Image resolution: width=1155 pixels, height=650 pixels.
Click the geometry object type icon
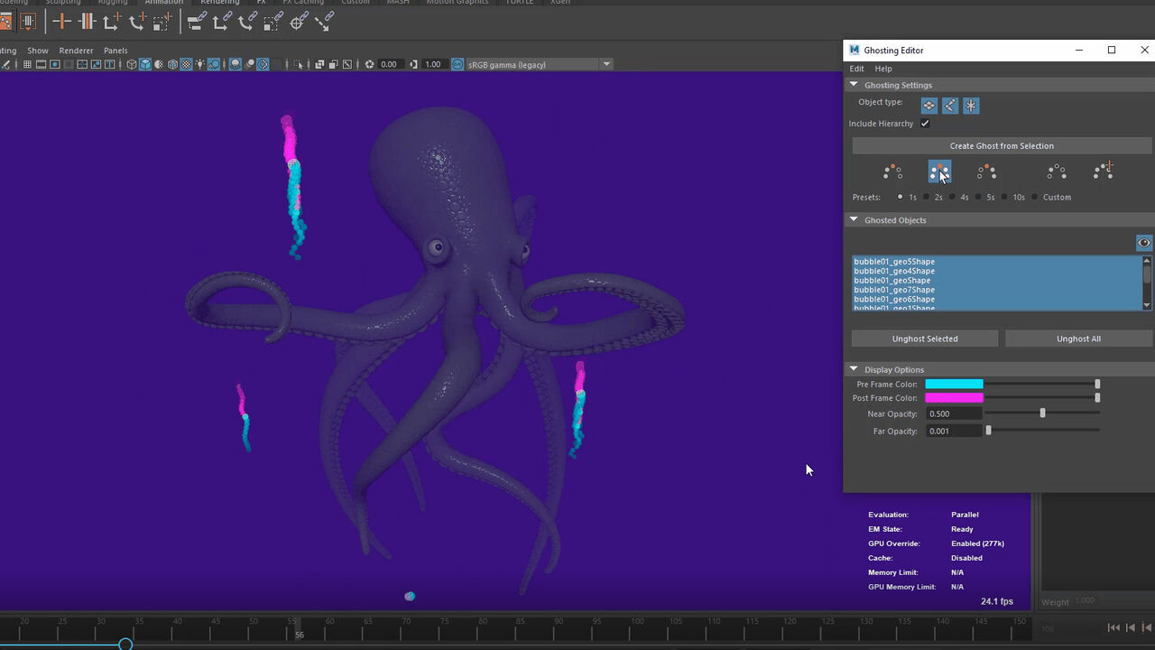click(x=929, y=106)
